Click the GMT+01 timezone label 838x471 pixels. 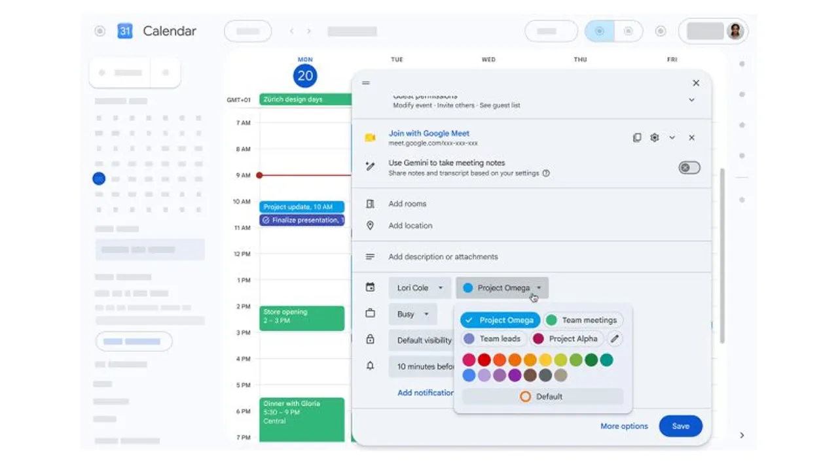pos(239,100)
